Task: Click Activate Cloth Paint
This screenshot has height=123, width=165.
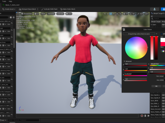Action: pos(49,9)
